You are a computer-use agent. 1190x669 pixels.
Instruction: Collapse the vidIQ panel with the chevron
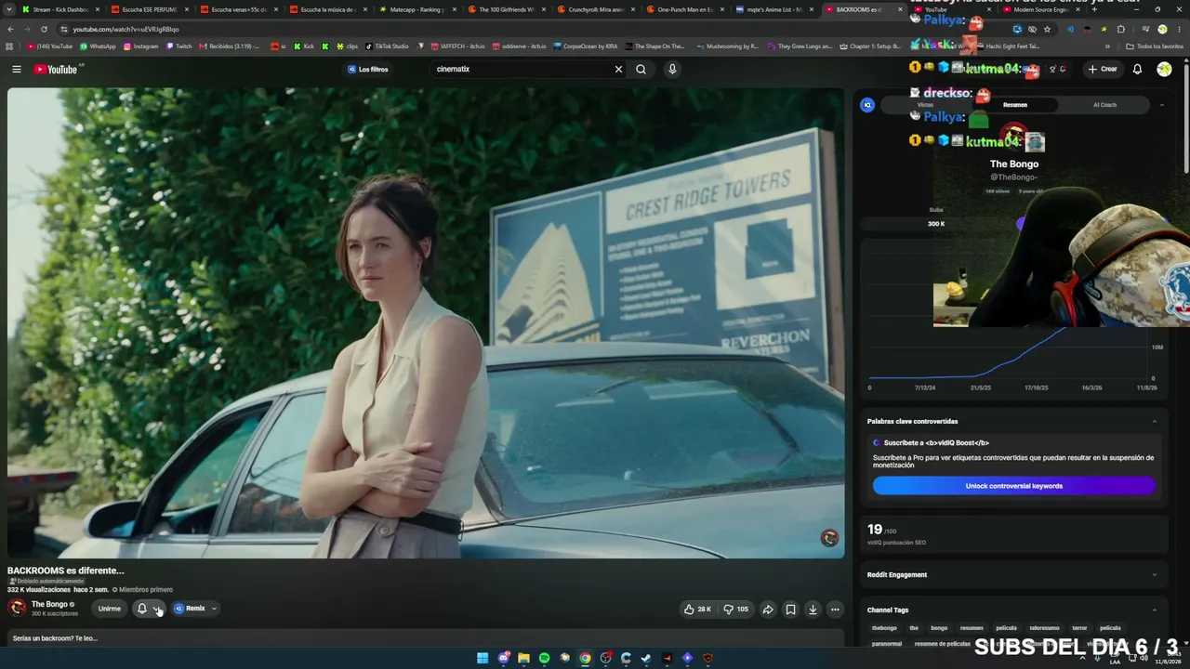[x=1161, y=105]
